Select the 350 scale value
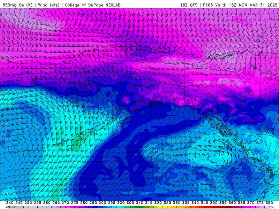279x209 pixels. tap(213, 203)
